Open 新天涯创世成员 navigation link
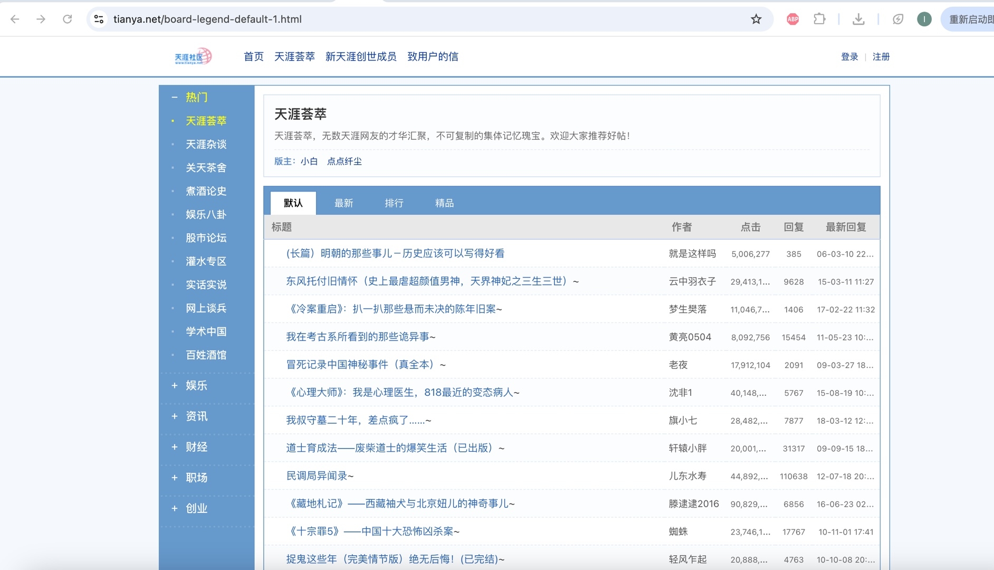Viewport: 994px width, 570px height. click(361, 56)
